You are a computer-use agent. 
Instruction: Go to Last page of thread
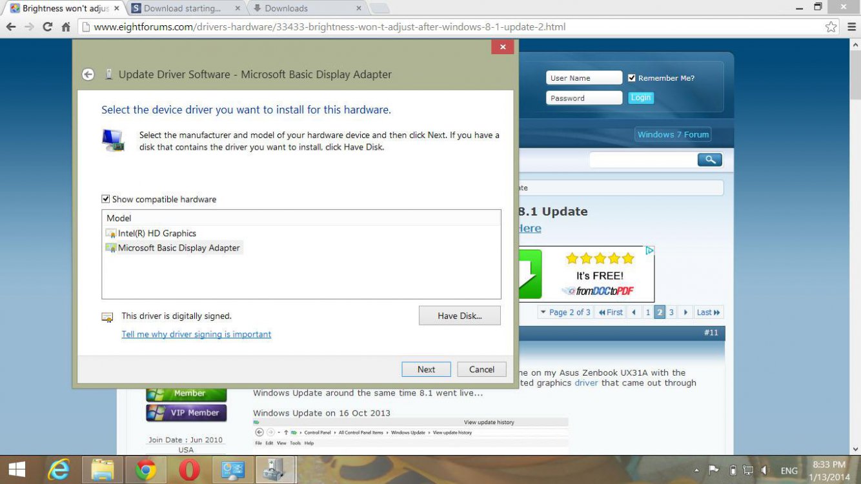click(x=709, y=312)
